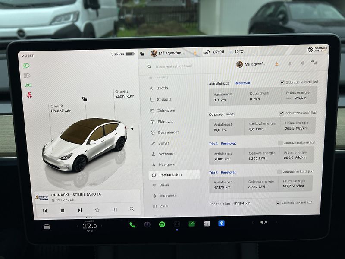Increase cabin temperature with the right arrow

click(101, 226)
